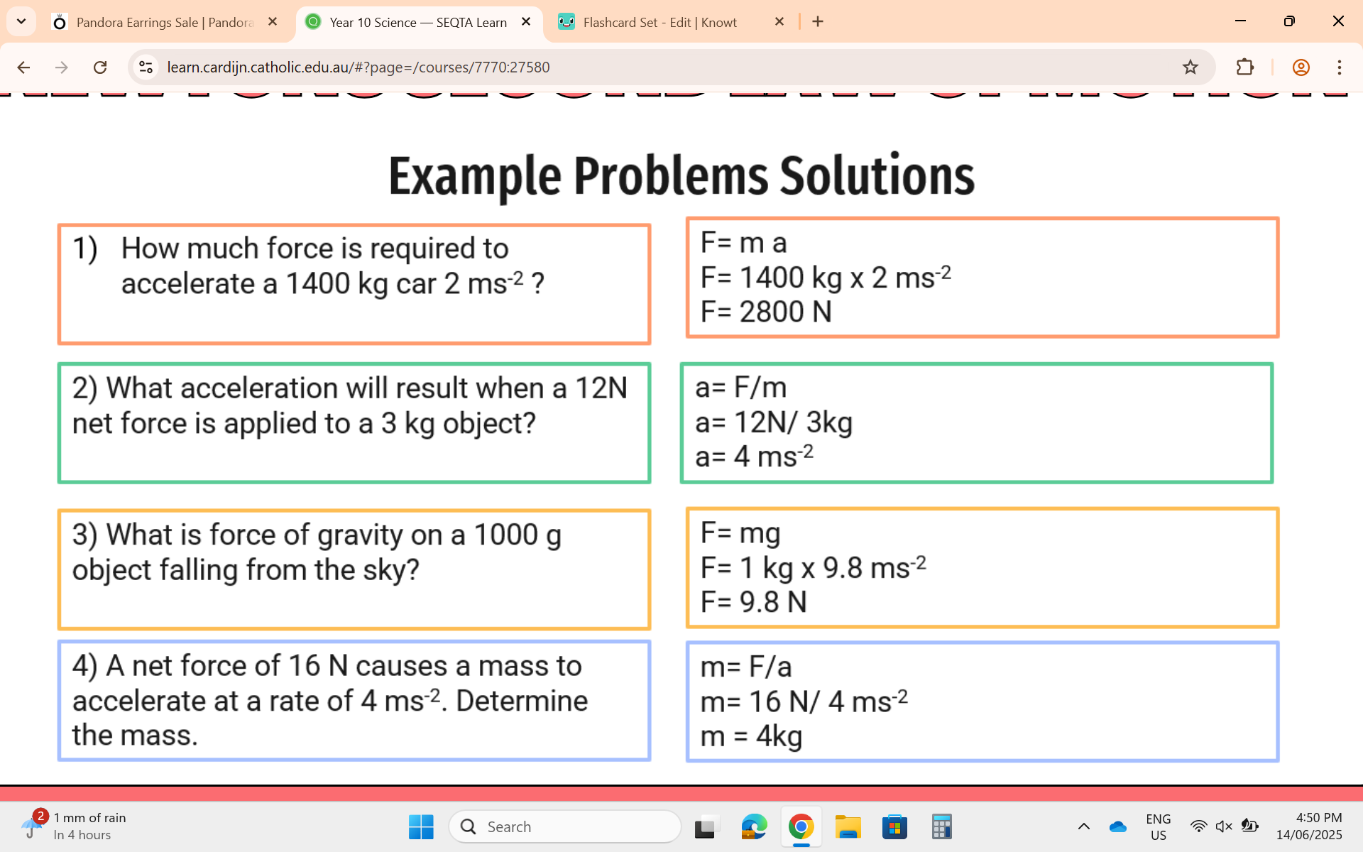Viewport: 1363px width, 852px height.
Task: Click the formula 'a= F/m'
Action: (x=741, y=388)
